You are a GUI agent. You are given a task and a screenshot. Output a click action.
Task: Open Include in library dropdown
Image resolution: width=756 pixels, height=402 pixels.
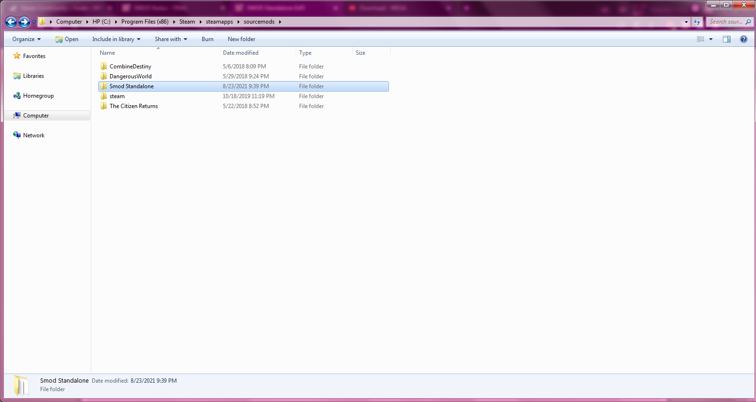[116, 39]
